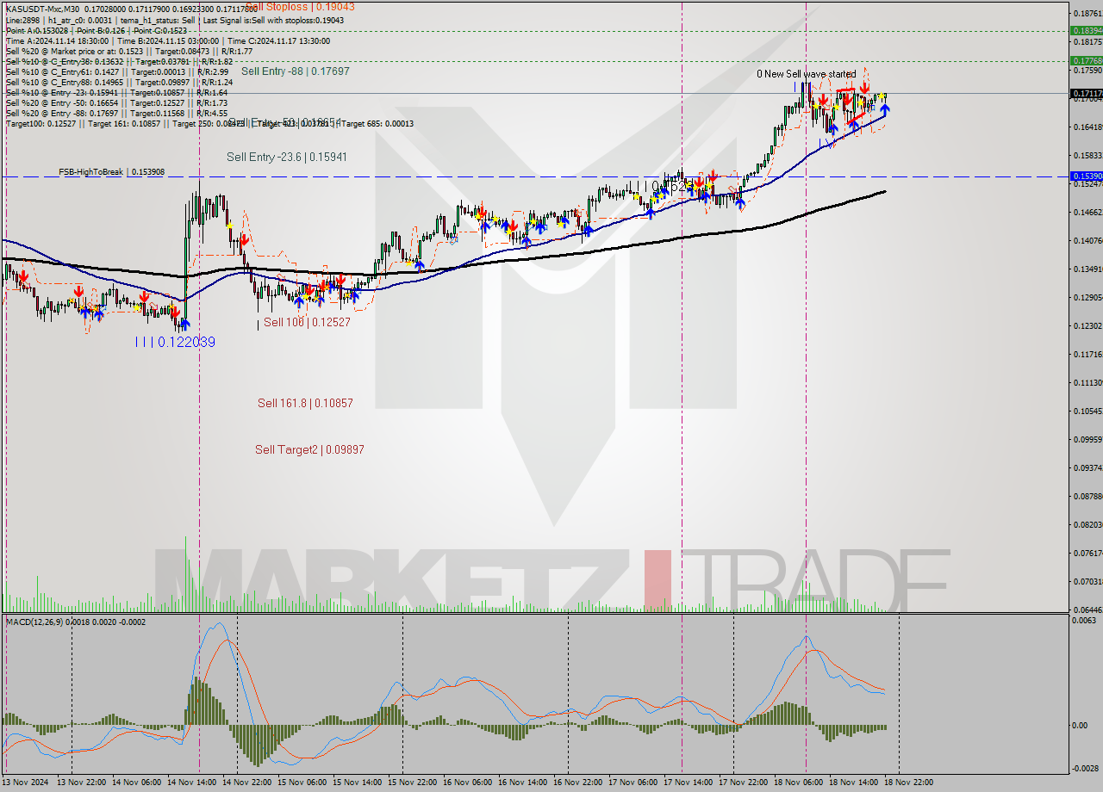The image size is (1103, 792).
Task: Click the 'Sell Target2 | 0.09897' label
Action: pos(309,449)
